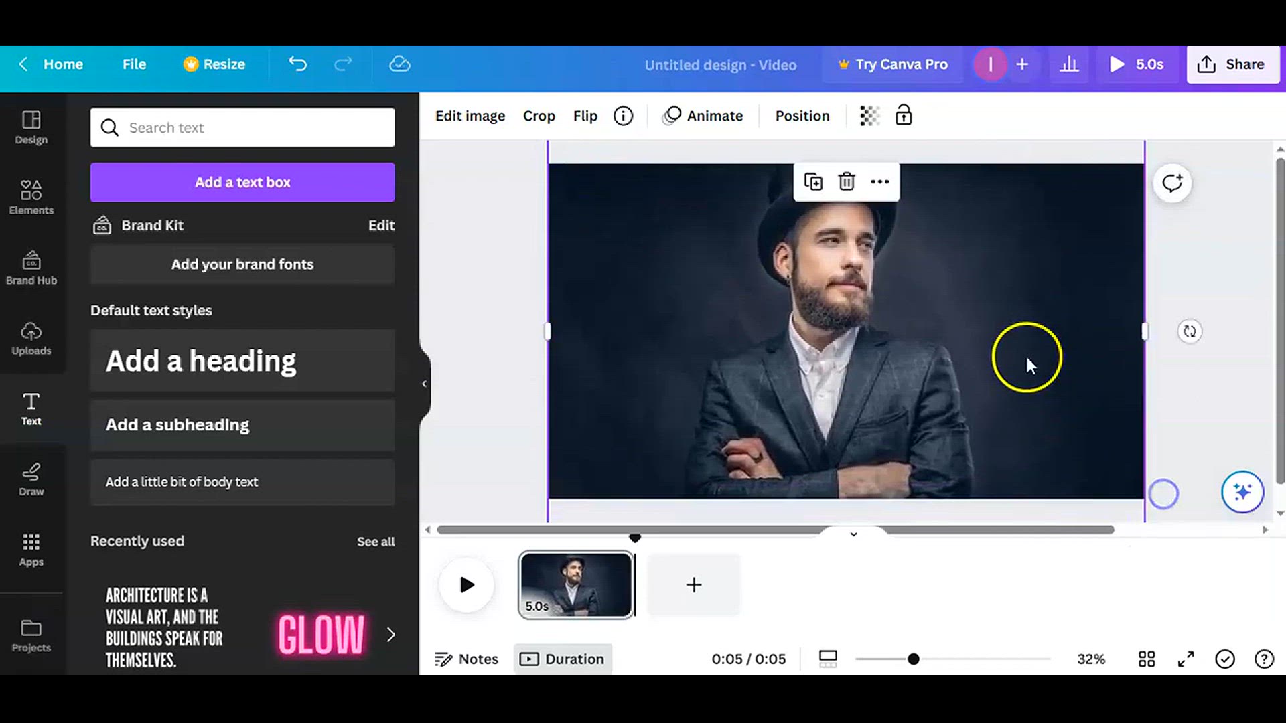The width and height of the screenshot is (1286, 723).
Task: Open the Draw tools panel
Action: (31, 479)
